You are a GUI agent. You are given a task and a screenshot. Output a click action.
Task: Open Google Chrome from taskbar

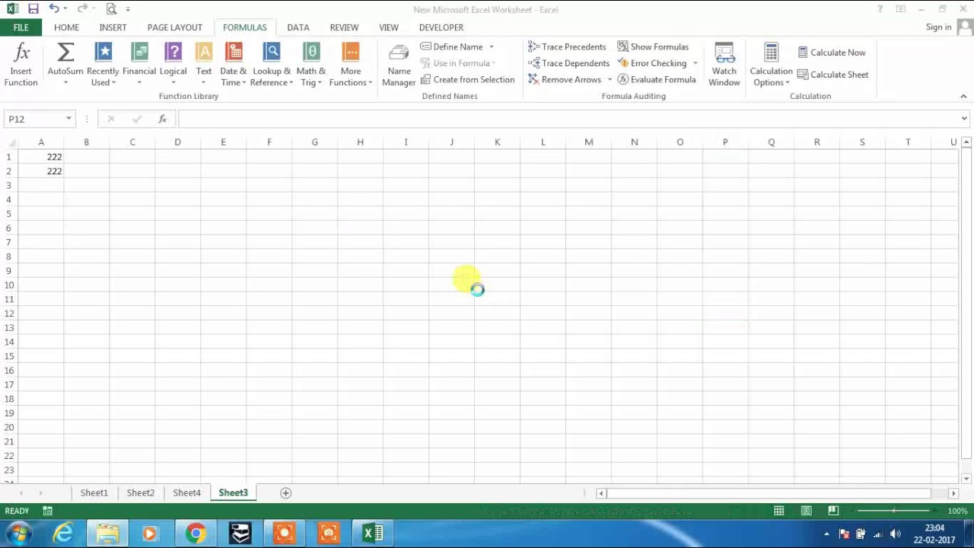point(196,534)
